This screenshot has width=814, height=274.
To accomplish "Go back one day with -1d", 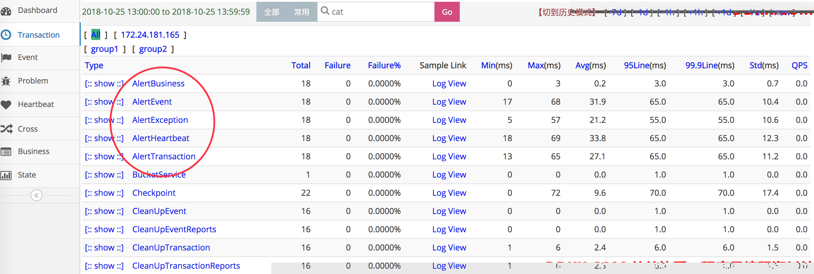I will pos(642,12).
